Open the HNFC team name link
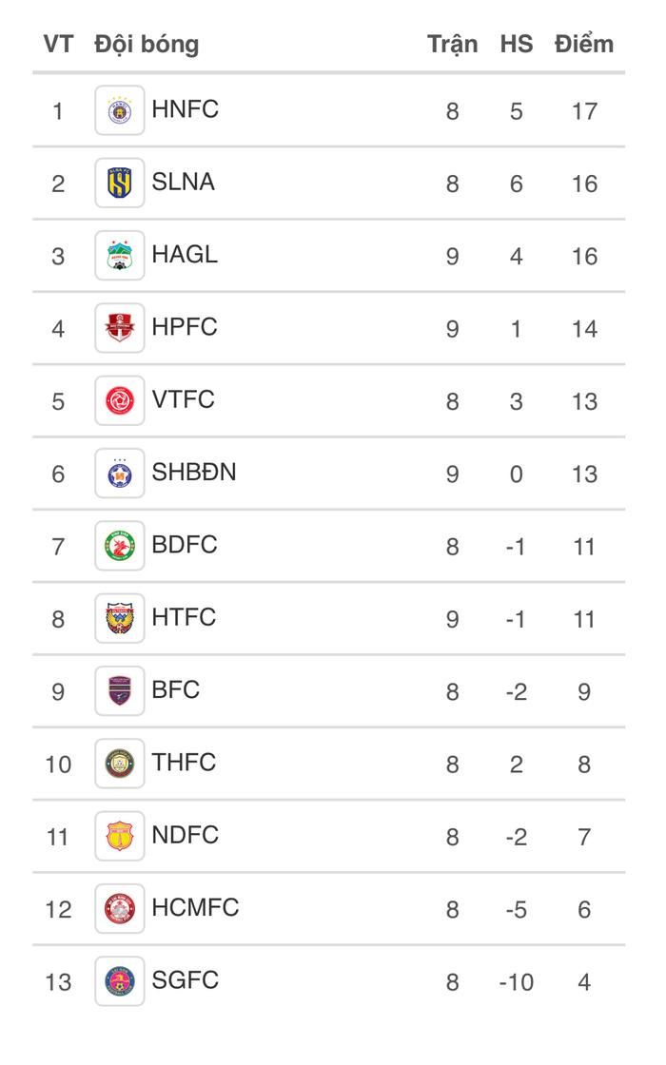 click(185, 109)
